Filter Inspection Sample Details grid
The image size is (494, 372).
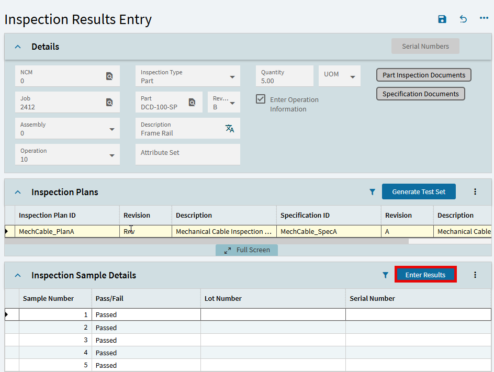click(x=385, y=275)
